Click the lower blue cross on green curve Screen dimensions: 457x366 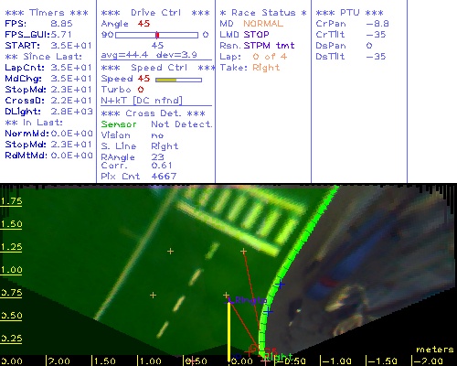[268, 311]
